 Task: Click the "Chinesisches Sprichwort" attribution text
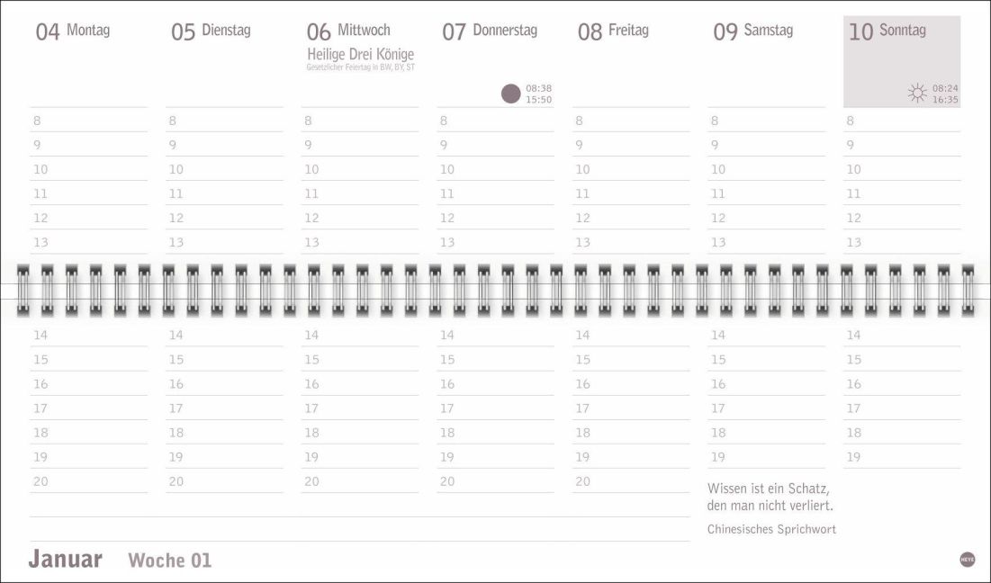click(x=771, y=529)
